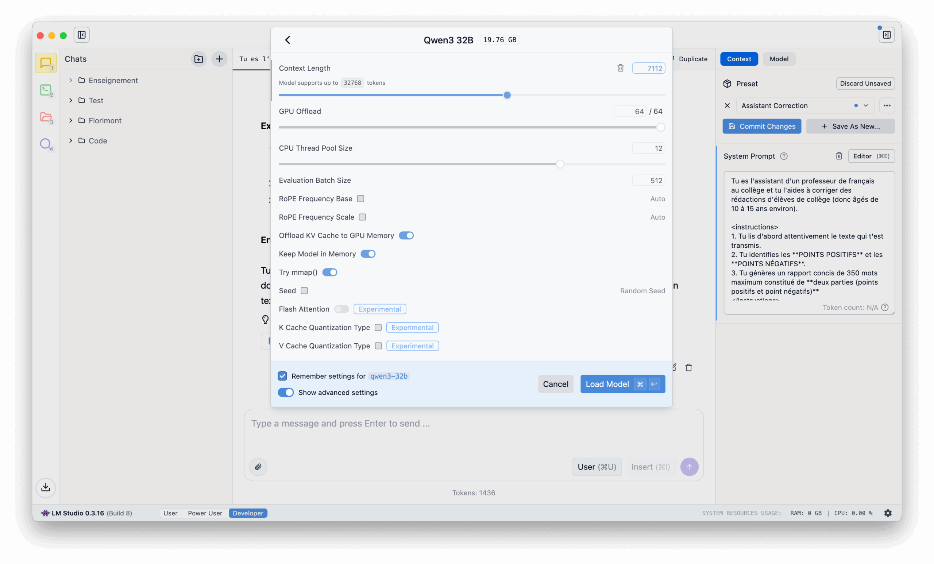This screenshot has width=934, height=564.
Task: Click the Context Length slider handle
Action: 507,95
